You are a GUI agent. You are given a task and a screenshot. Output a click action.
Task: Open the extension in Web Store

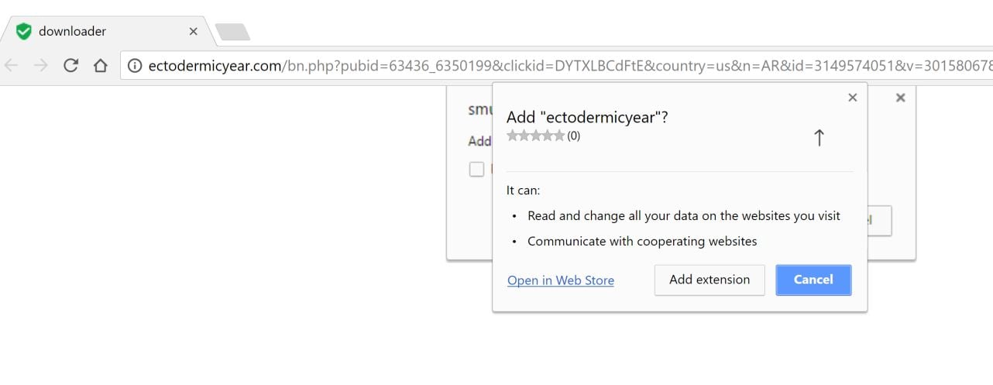tap(560, 280)
